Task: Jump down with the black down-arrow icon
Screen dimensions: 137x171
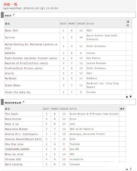Action: tap(131, 97)
